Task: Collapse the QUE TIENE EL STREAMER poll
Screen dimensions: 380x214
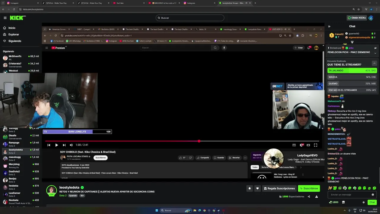Action: click(374, 63)
